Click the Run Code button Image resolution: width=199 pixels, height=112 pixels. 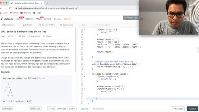[178, 109]
